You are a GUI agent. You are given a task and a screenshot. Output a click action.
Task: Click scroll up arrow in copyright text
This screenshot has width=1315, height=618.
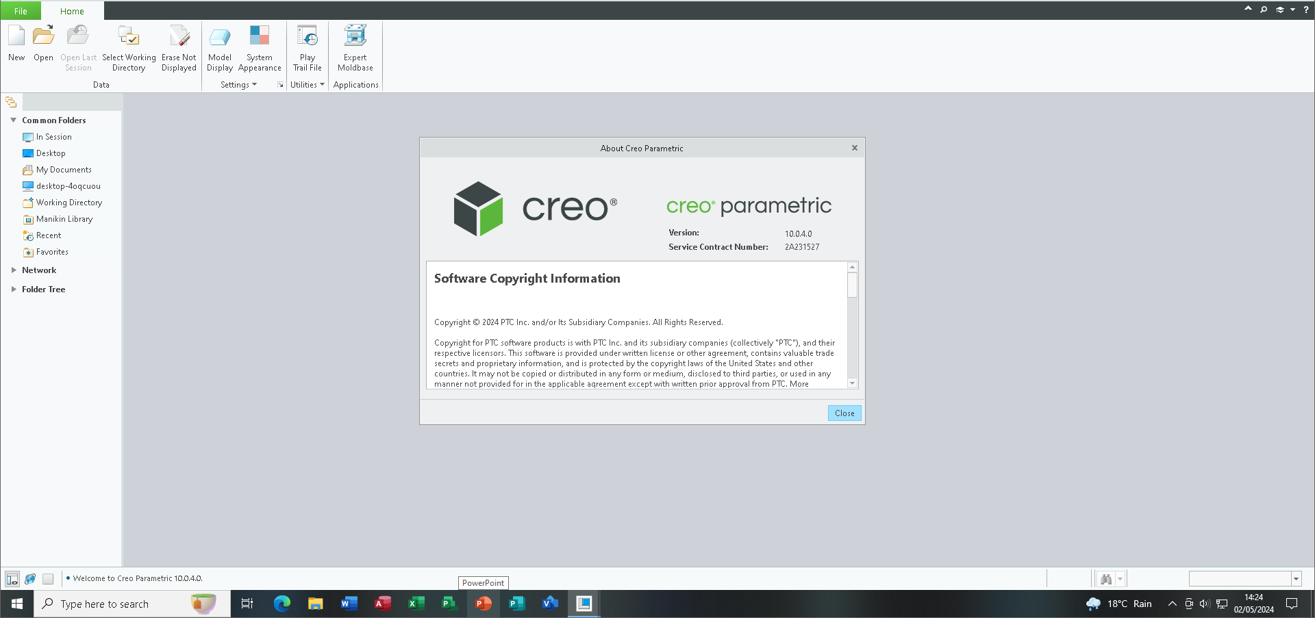(x=852, y=267)
